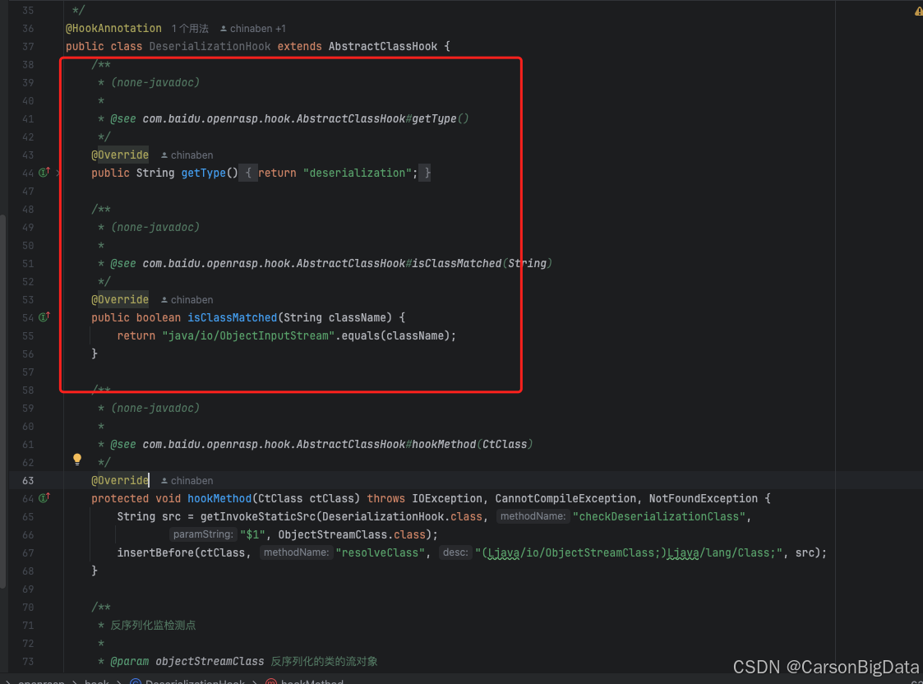Click the vertical scrollbar at the left edge

pos(3,400)
